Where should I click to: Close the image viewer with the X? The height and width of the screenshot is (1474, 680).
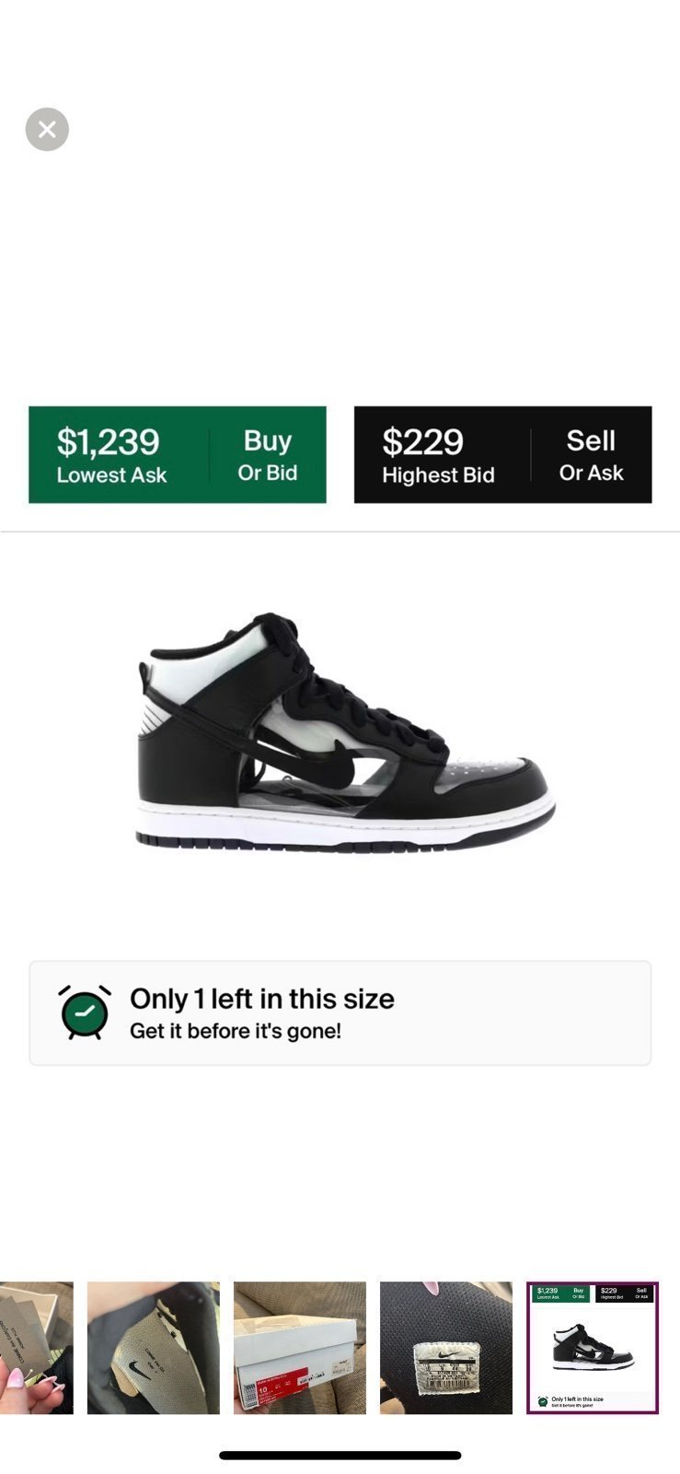coord(47,130)
